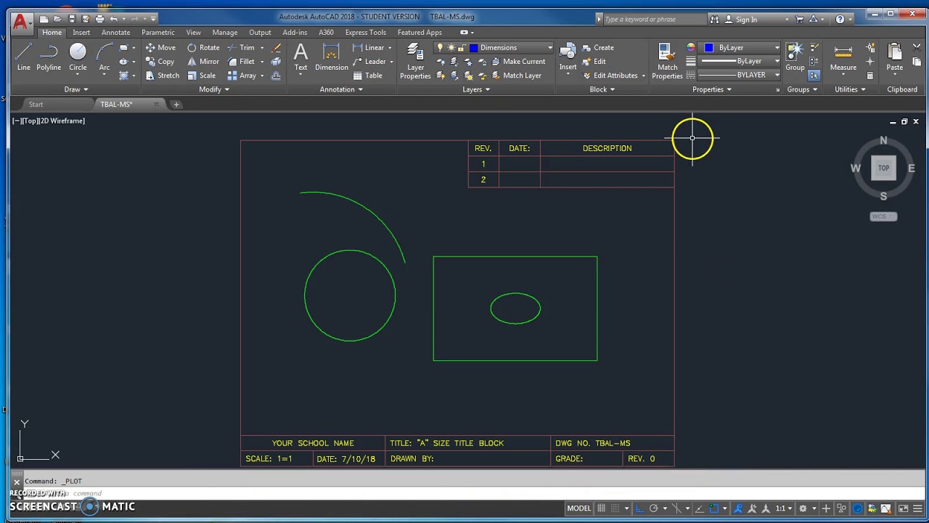Click Create block button

point(598,48)
